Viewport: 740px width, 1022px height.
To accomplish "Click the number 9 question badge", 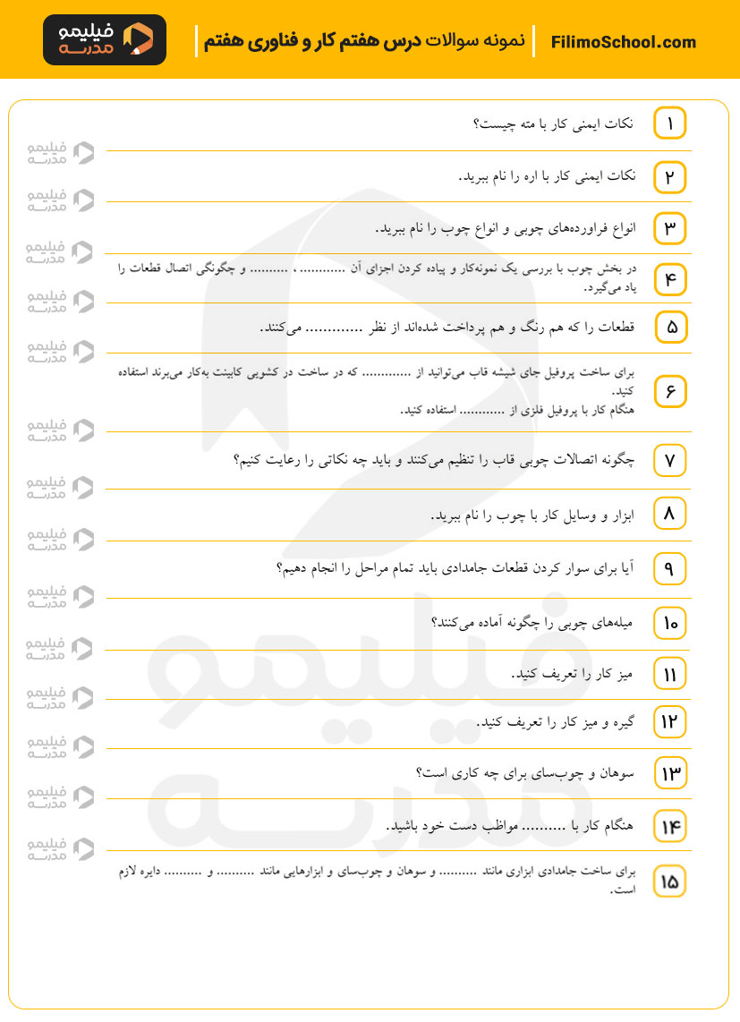I will click(670, 568).
